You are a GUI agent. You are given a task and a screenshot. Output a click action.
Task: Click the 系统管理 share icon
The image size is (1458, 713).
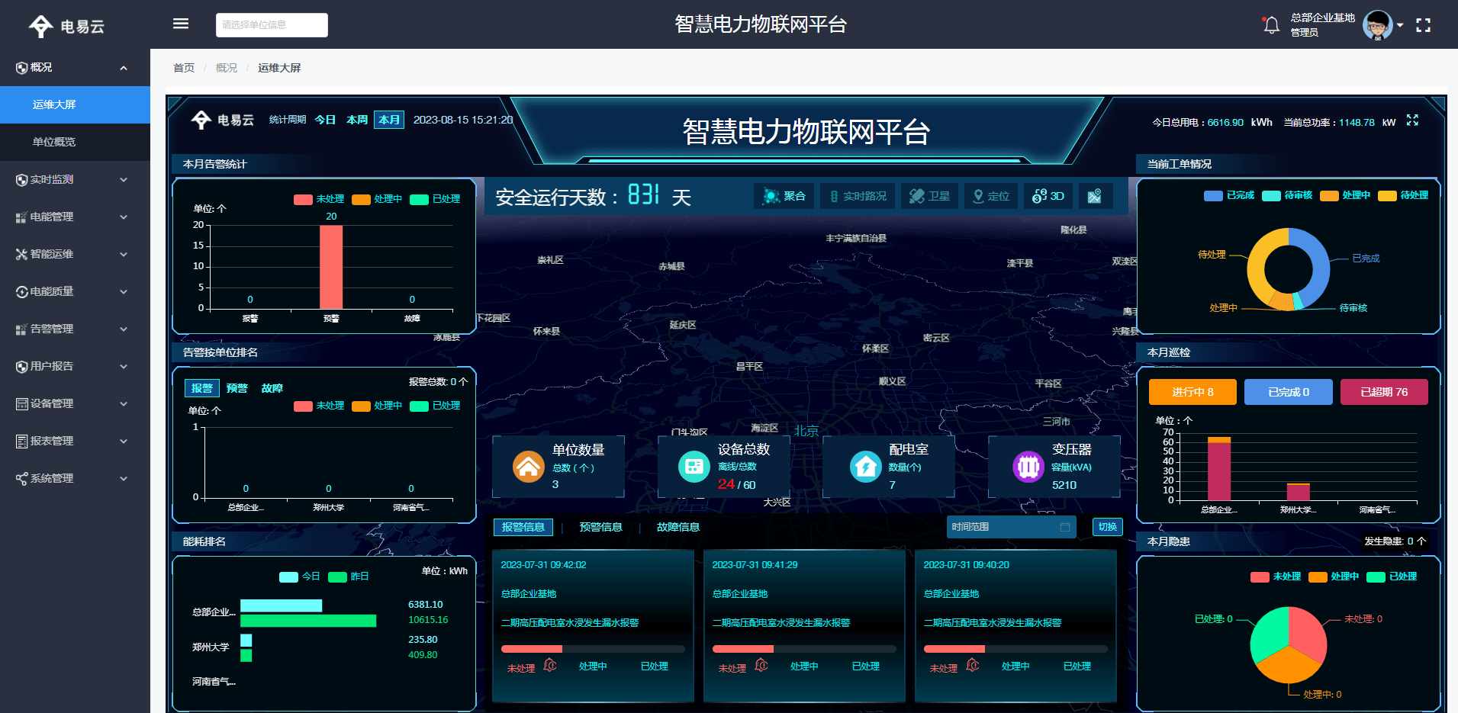tap(21, 479)
